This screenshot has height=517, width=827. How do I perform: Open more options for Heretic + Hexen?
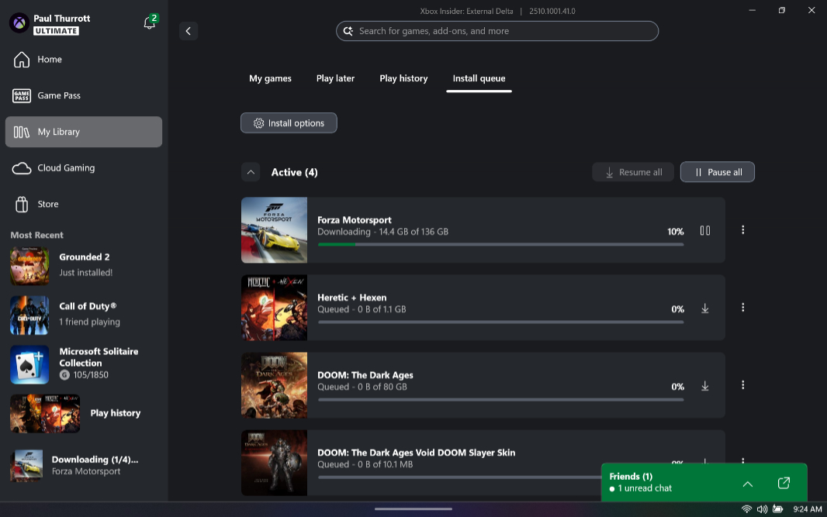tap(742, 308)
